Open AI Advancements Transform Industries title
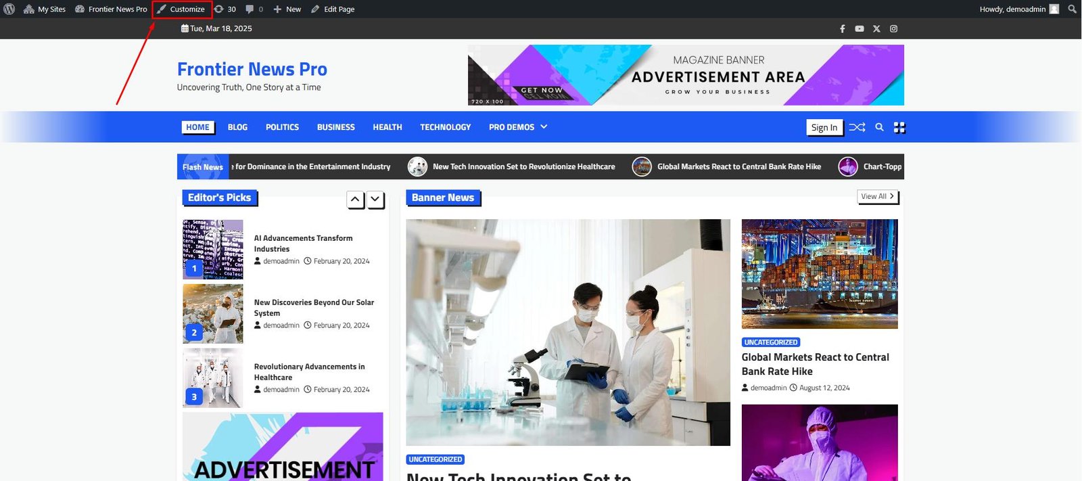1082x481 pixels. point(303,244)
